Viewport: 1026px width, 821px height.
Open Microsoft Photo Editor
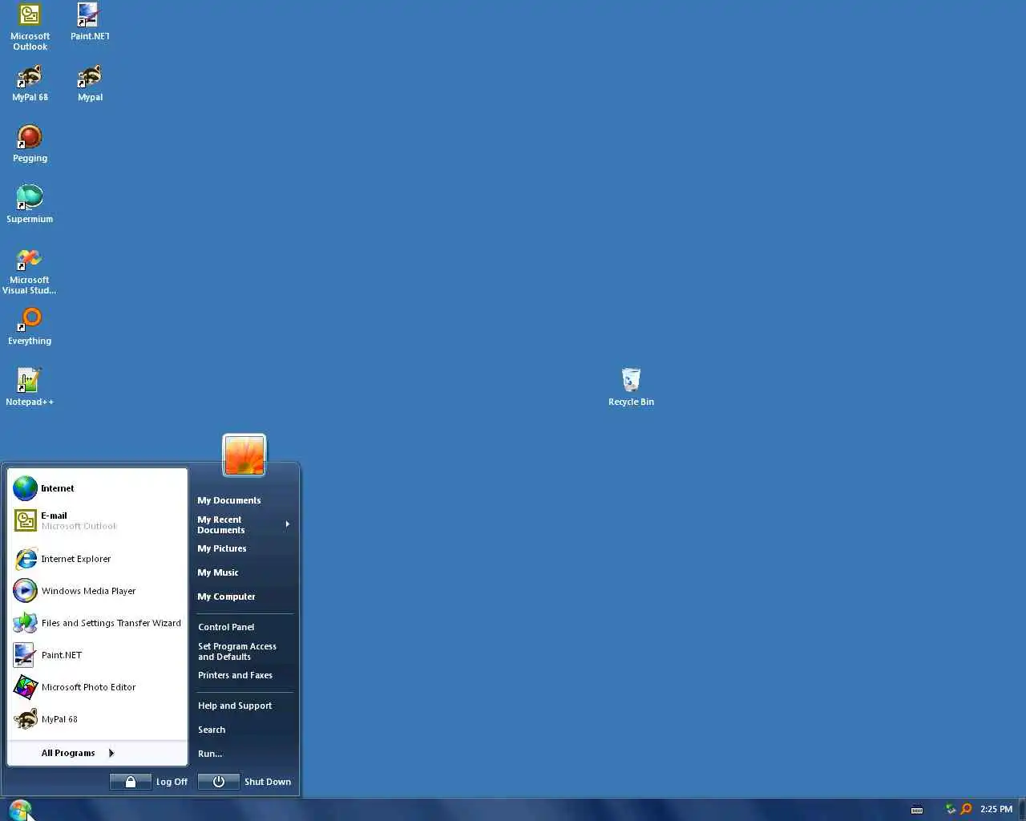(x=98, y=687)
